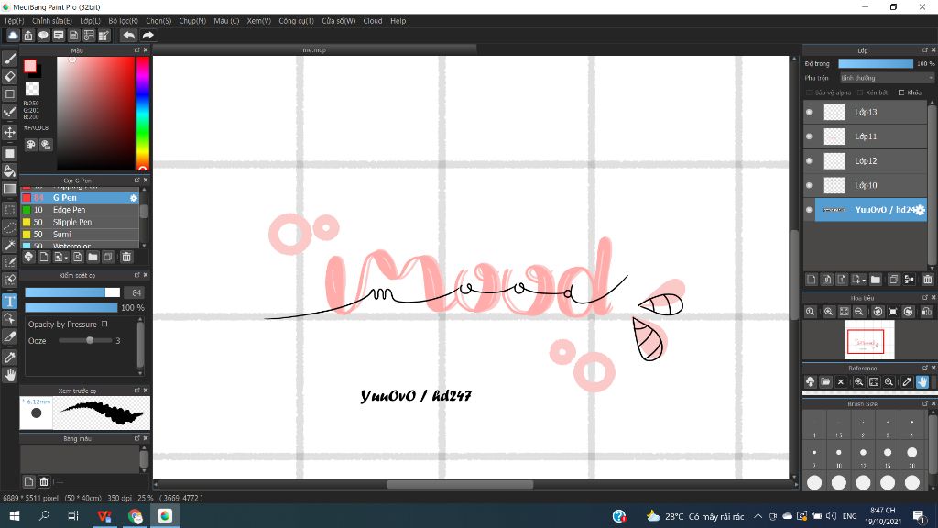Open the Bộ lọc(R) menu
This screenshot has height=528, width=938.
click(x=124, y=21)
